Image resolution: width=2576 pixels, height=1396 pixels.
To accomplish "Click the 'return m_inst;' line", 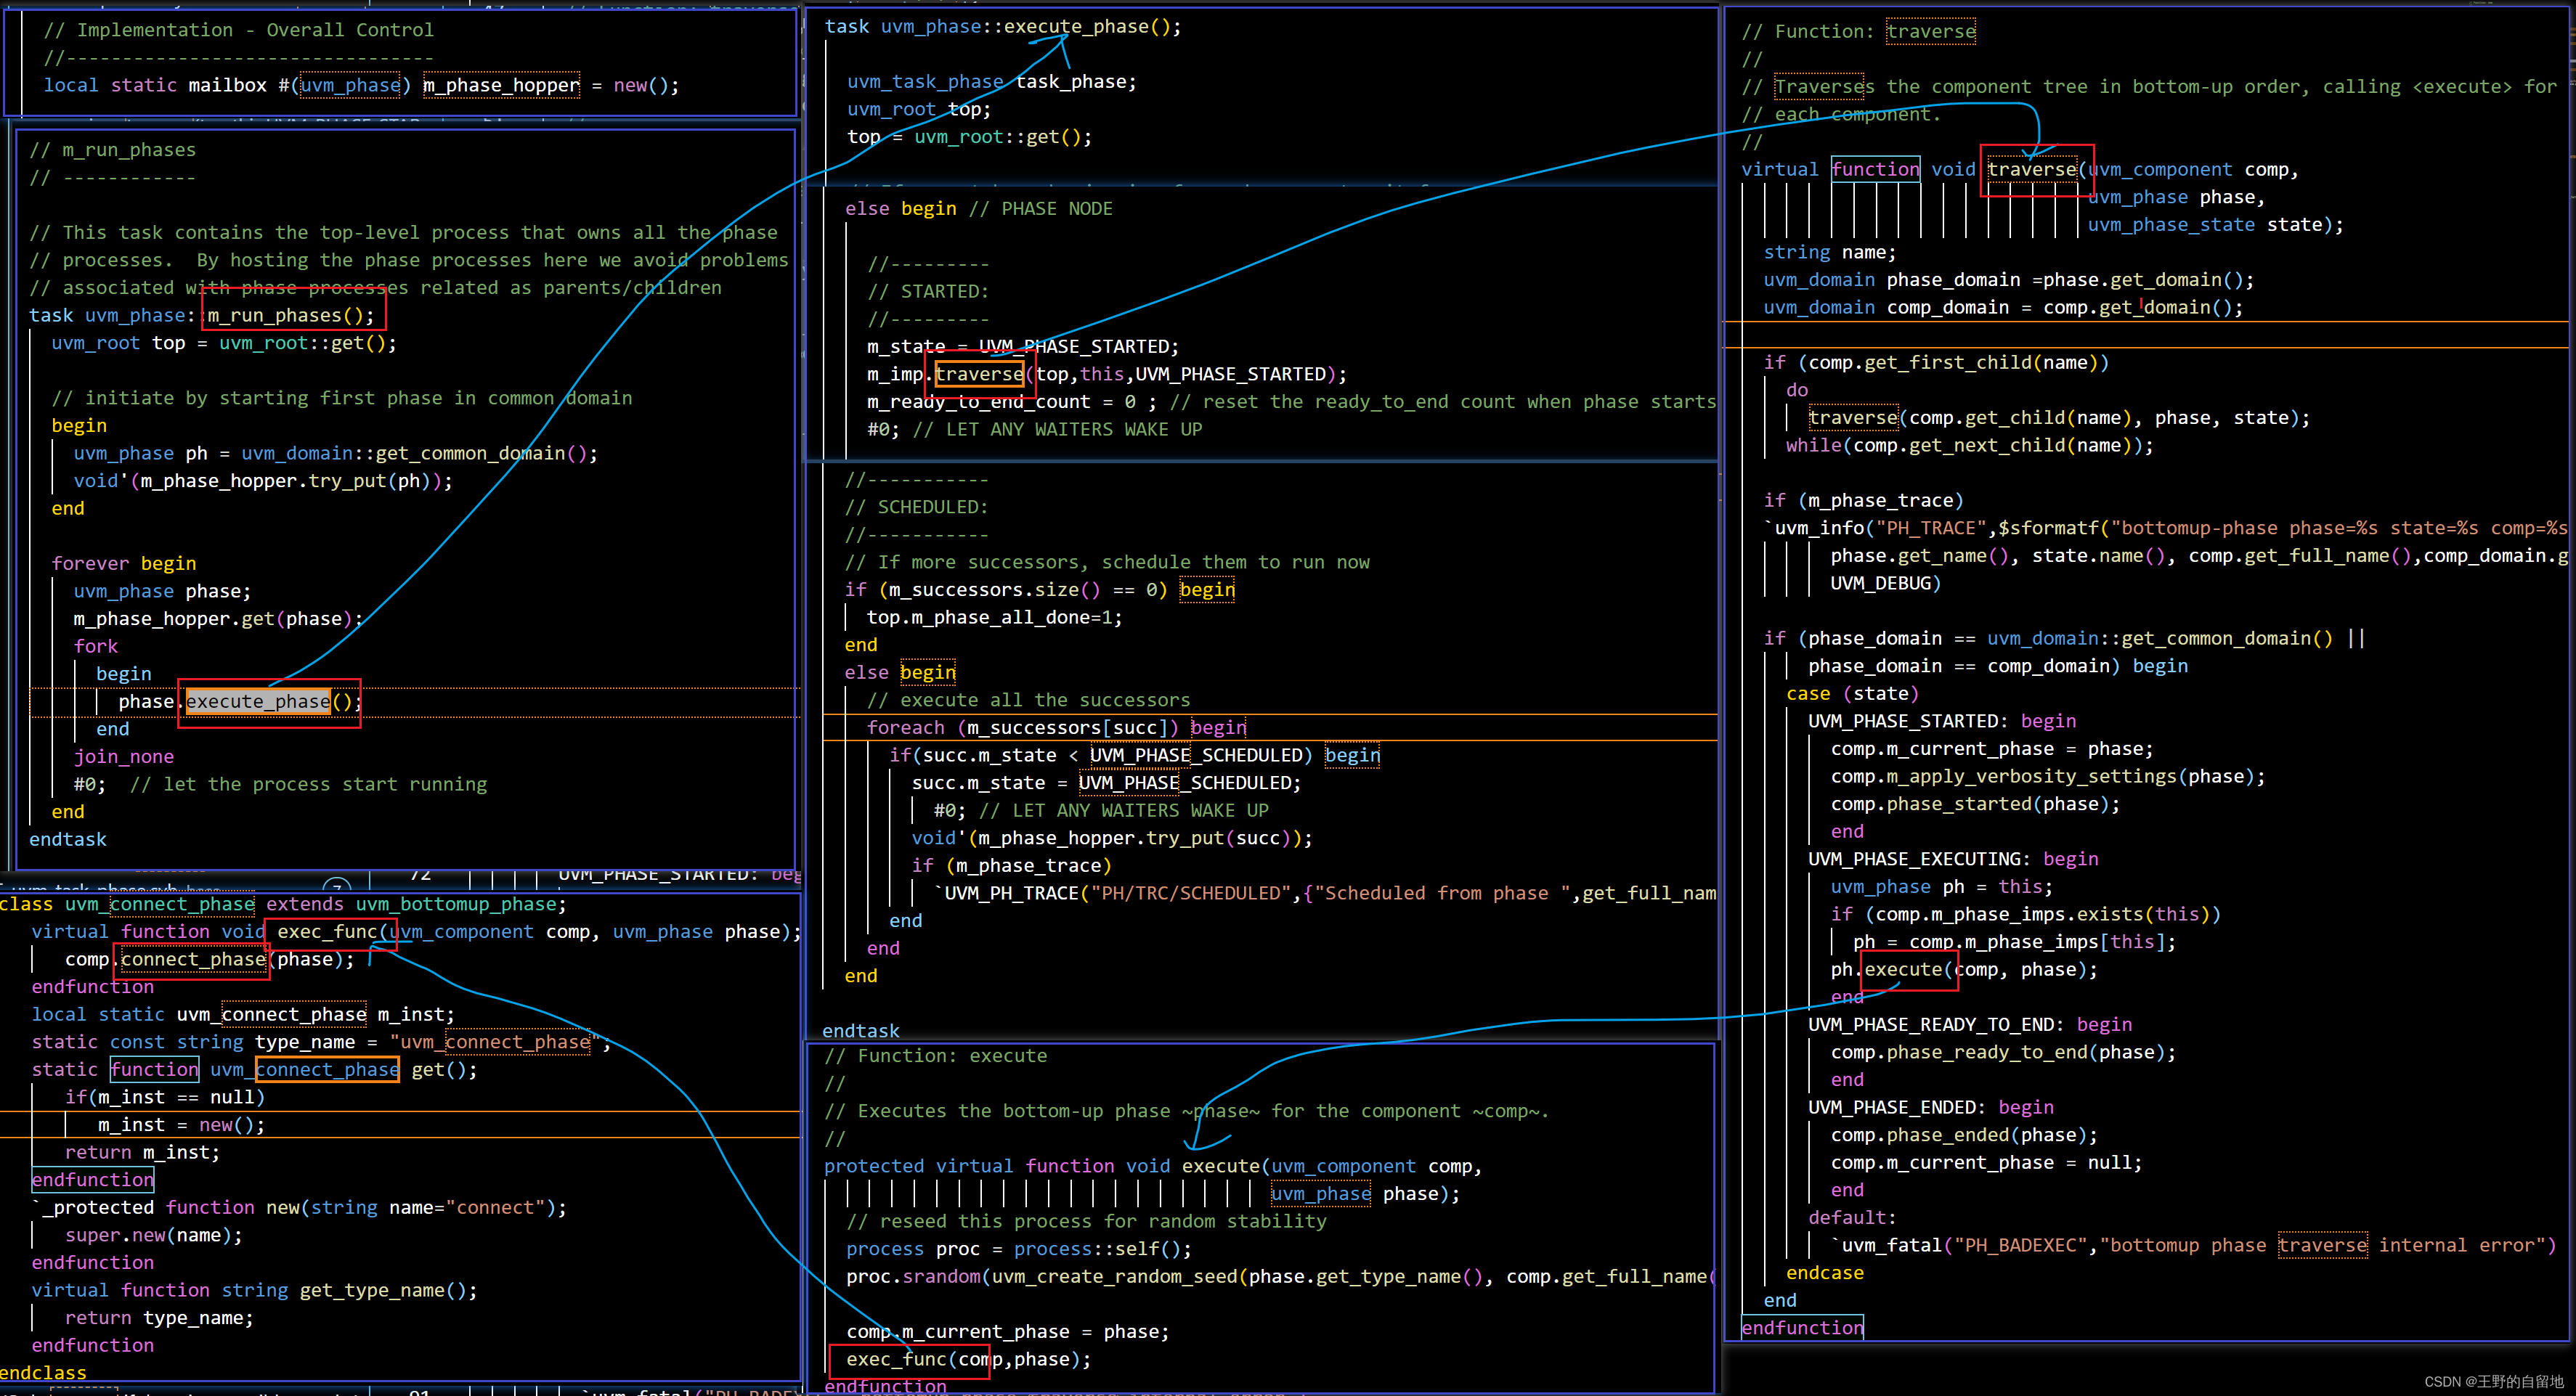I will click(x=142, y=1152).
